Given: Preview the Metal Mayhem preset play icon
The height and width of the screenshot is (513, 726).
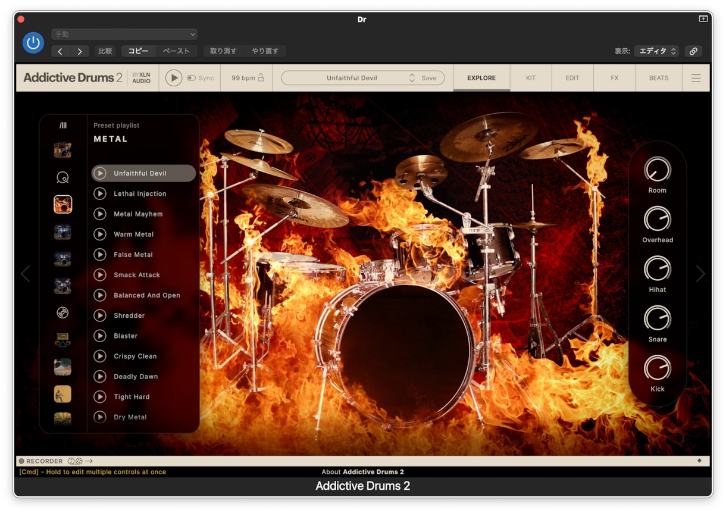Looking at the screenshot, I should [x=100, y=214].
